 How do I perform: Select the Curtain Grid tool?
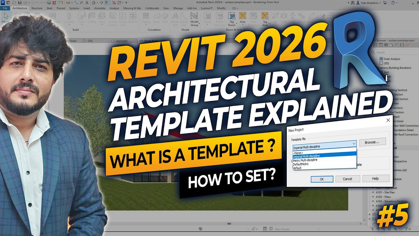(123, 19)
